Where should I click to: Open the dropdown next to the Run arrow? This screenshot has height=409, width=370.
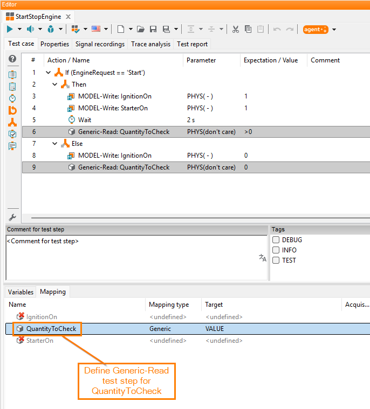[x=19, y=29]
